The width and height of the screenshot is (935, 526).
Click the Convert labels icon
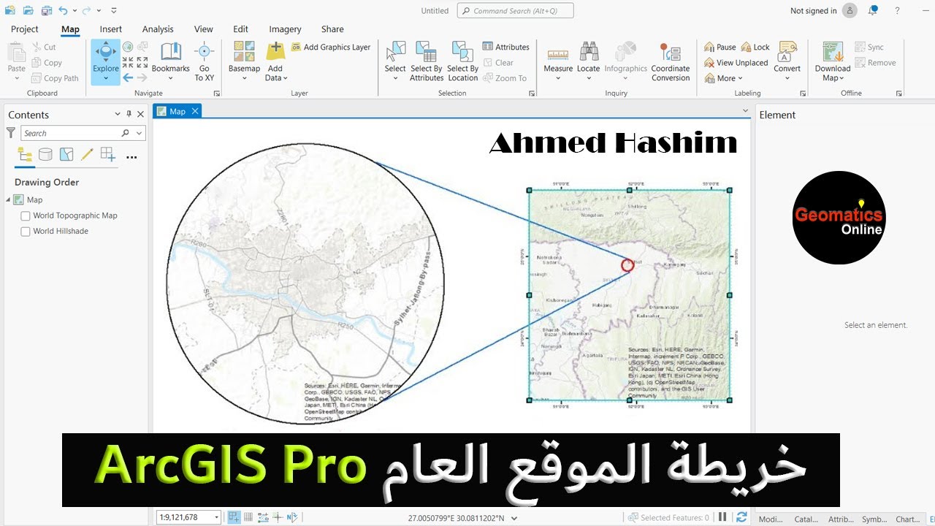click(x=787, y=52)
